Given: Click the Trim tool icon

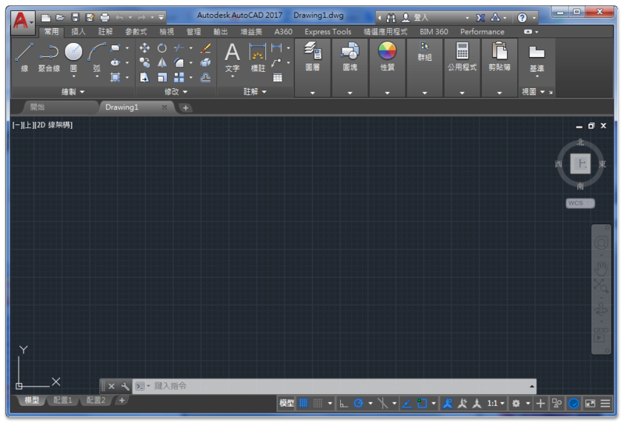Looking at the screenshot, I should [179, 48].
